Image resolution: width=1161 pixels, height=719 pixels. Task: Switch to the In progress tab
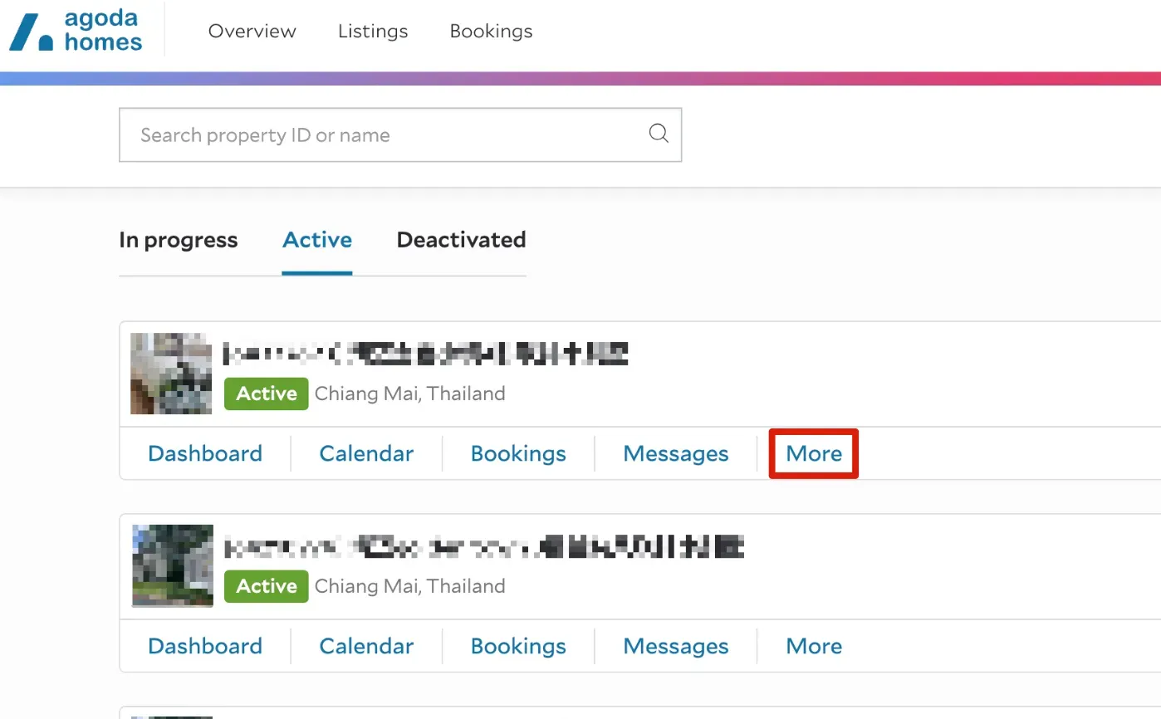click(178, 240)
